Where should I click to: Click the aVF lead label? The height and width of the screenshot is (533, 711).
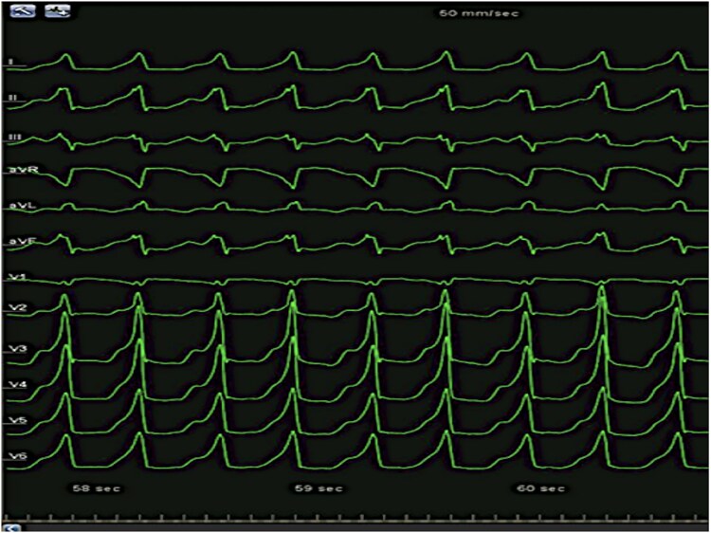17,242
